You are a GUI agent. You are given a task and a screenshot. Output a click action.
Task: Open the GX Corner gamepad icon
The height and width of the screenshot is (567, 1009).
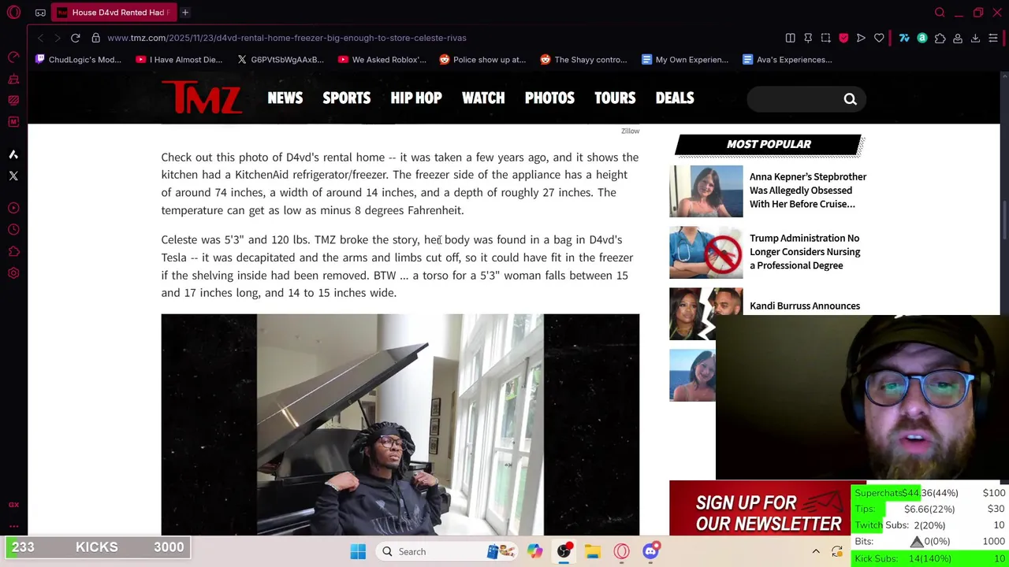pyautogui.click(x=40, y=13)
